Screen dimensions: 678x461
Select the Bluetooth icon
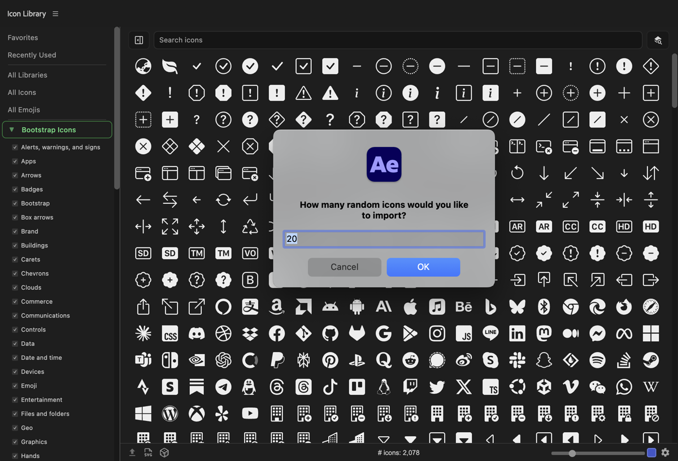point(544,307)
